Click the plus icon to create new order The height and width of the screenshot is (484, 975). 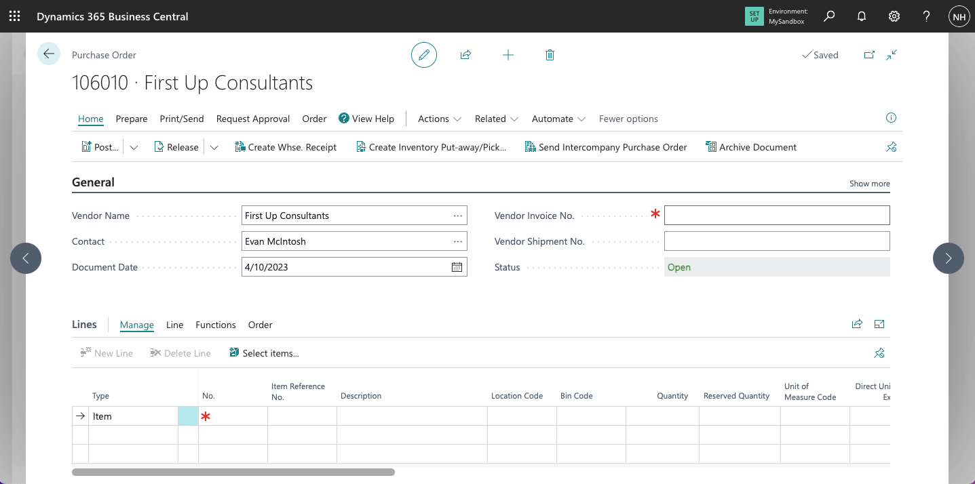pos(508,55)
